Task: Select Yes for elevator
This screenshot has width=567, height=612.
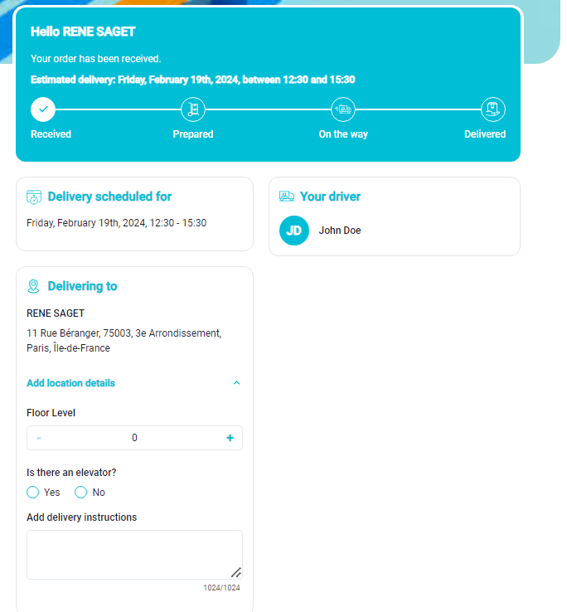Action: pyautogui.click(x=33, y=493)
